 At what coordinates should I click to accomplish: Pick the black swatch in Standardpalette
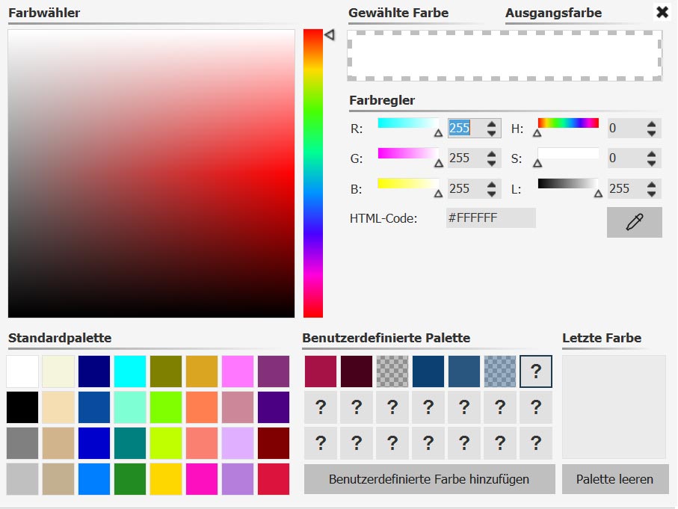22,407
